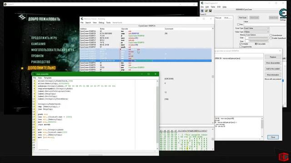Toggle the Executable checkbox

[x=256, y=44]
